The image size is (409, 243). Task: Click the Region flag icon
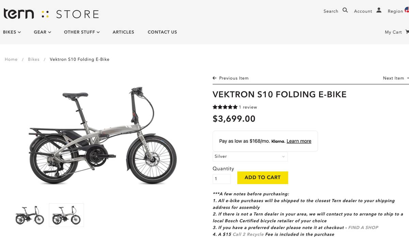(407, 10)
